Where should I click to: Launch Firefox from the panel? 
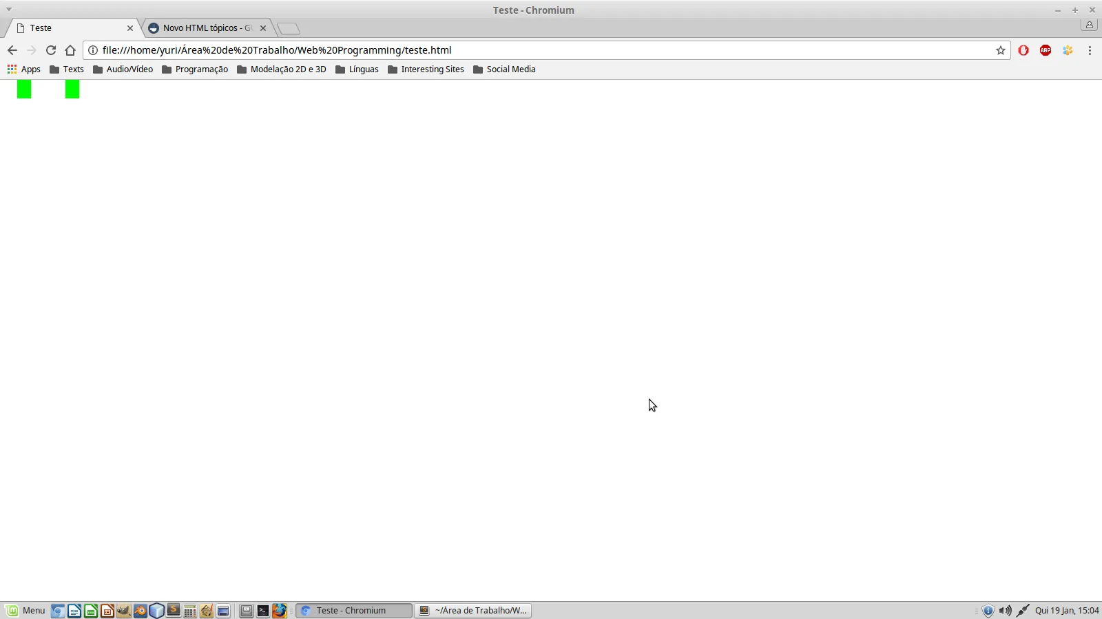point(280,611)
